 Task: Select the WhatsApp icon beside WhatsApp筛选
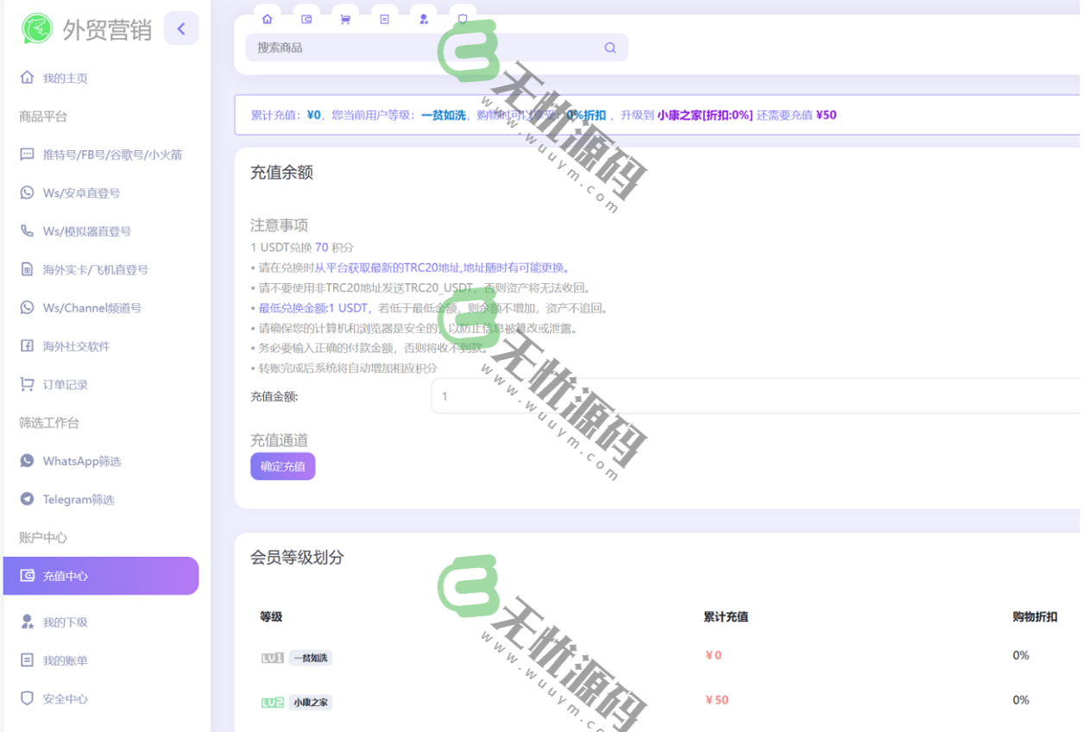coord(28,461)
